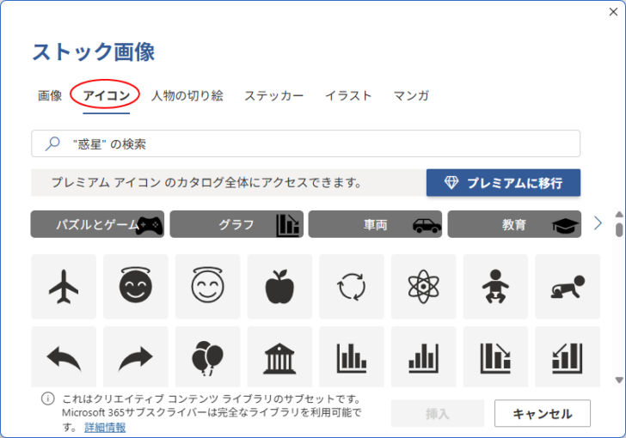Select the bar chart icon with right axis
Viewport: 626px width, 438px height.
click(x=424, y=357)
